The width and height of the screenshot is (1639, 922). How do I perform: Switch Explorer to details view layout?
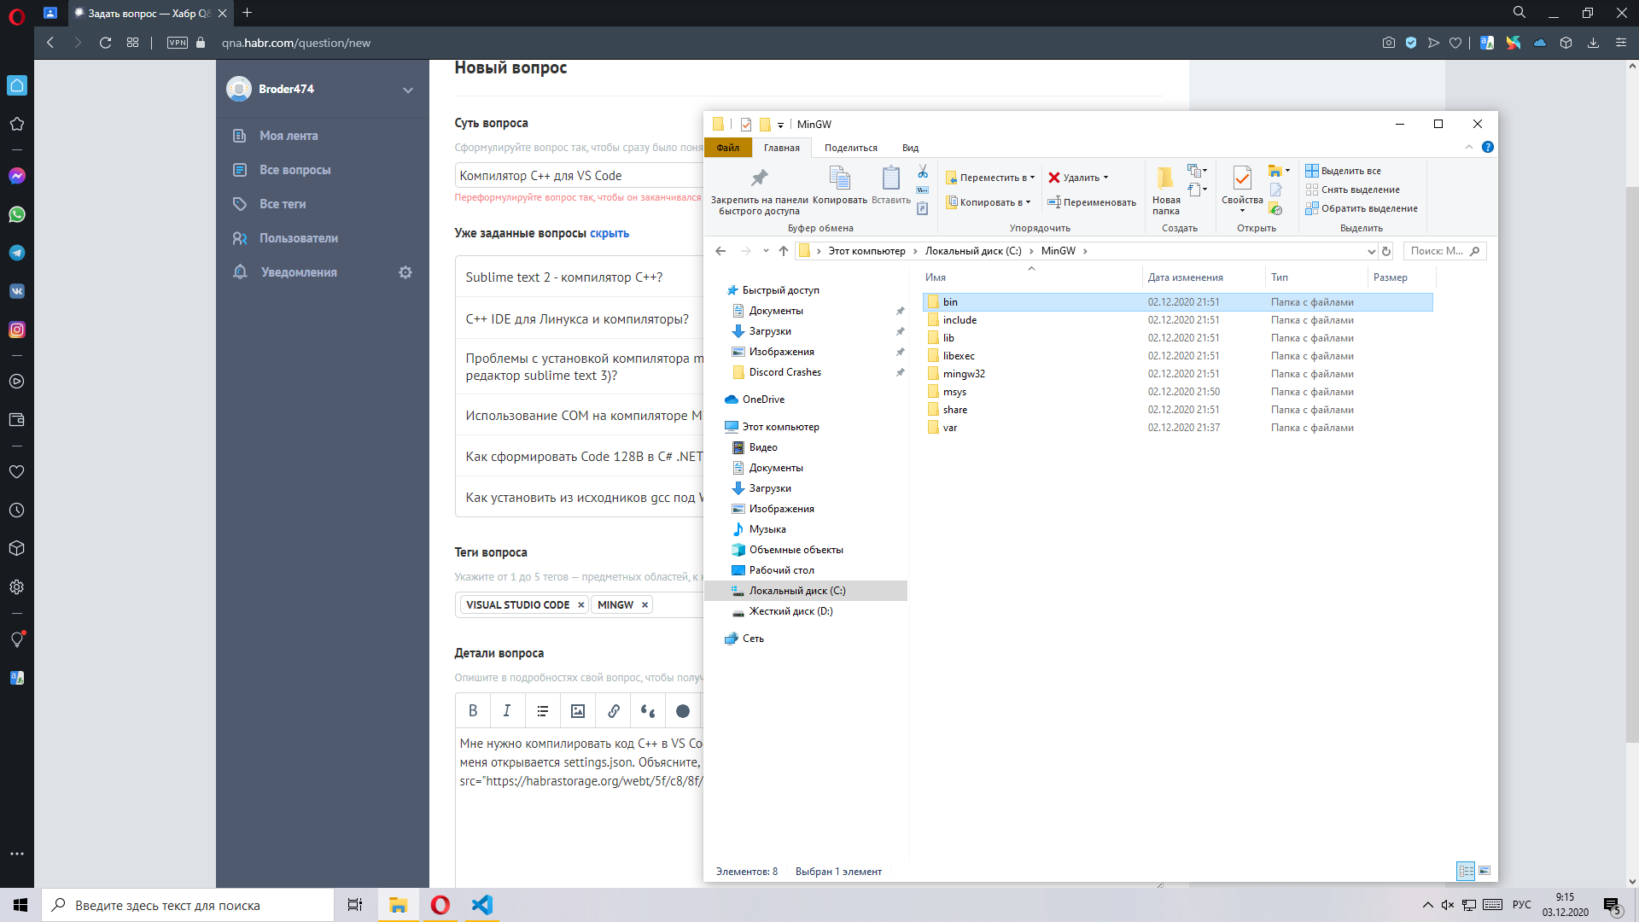click(x=1466, y=871)
